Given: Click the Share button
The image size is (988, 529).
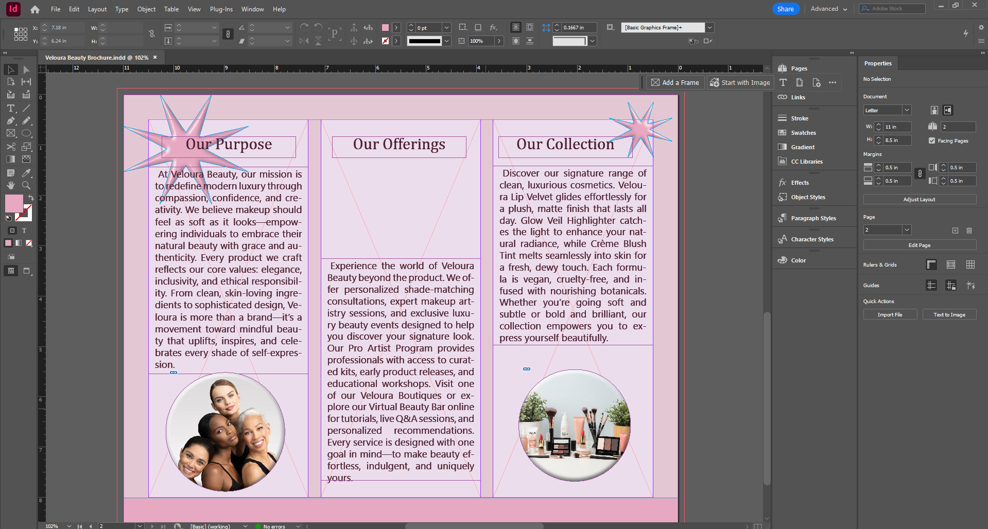Looking at the screenshot, I should pos(786,9).
